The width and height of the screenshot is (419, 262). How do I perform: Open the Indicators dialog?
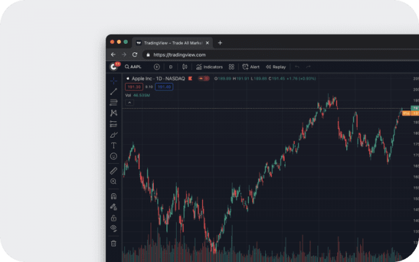tap(209, 67)
